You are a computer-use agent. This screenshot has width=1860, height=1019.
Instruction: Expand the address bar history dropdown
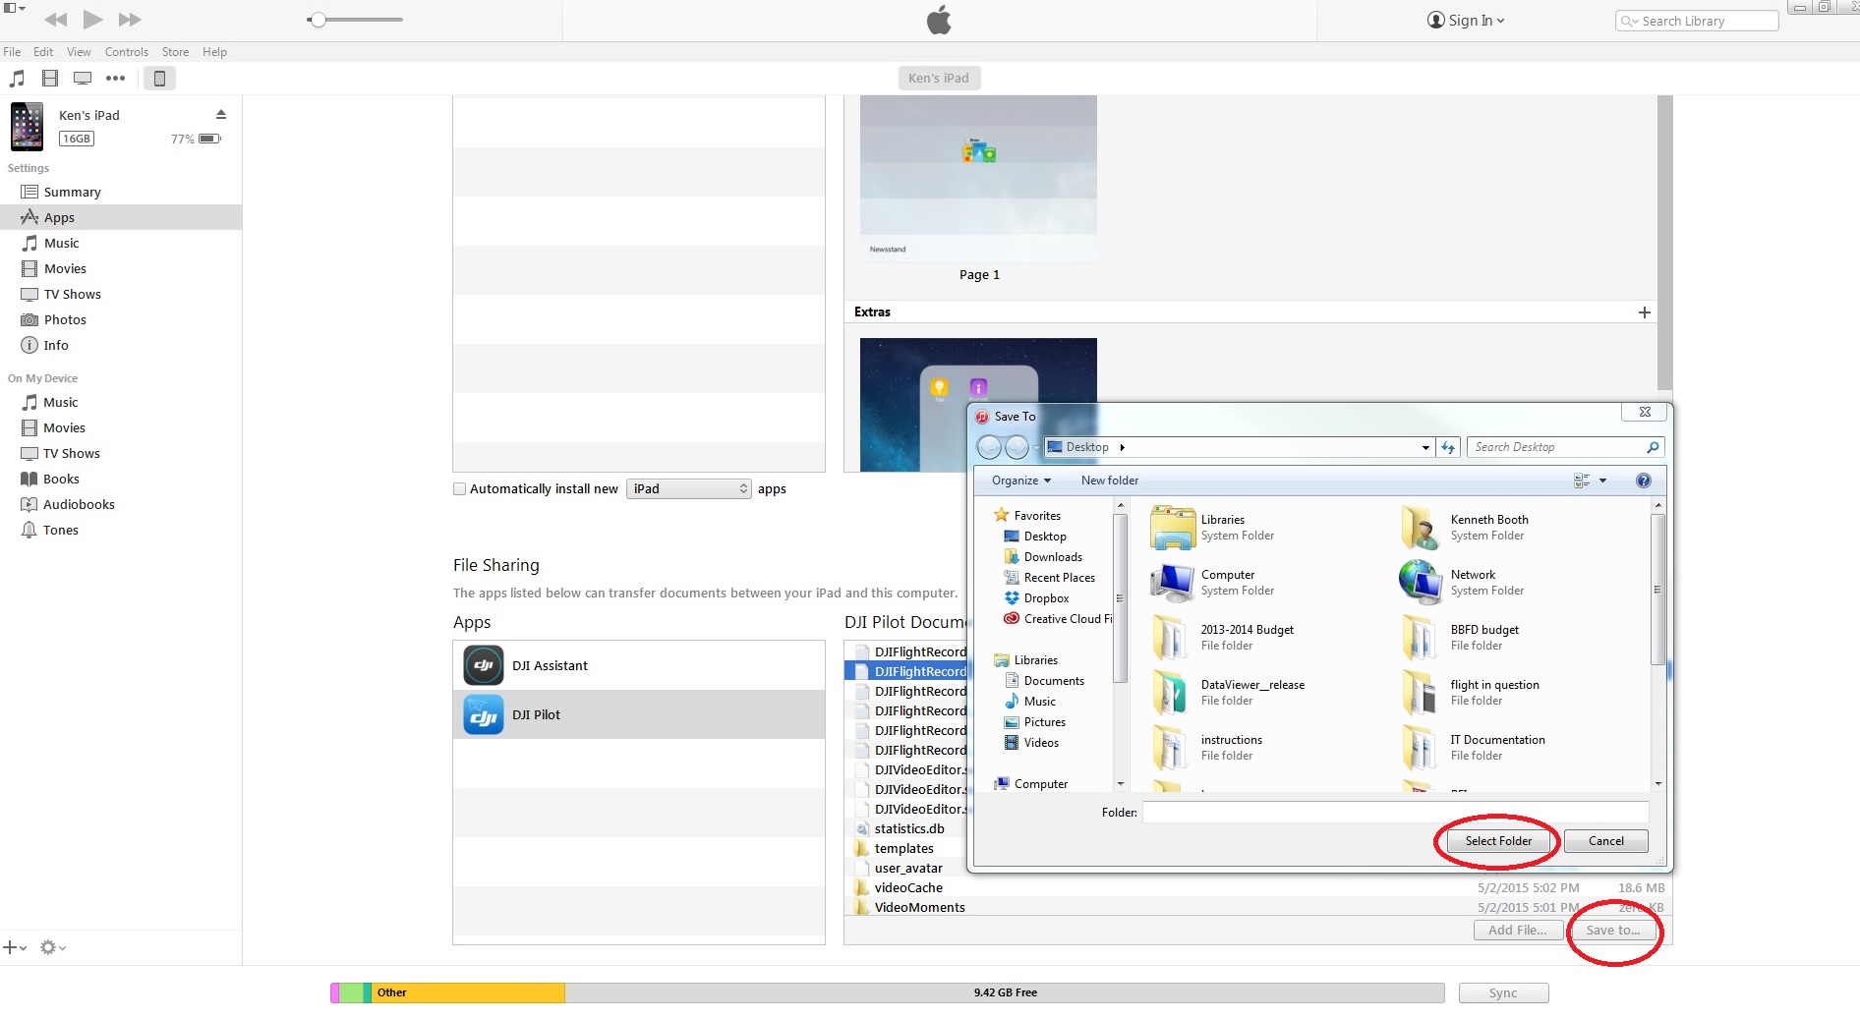pyautogui.click(x=1425, y=447)
